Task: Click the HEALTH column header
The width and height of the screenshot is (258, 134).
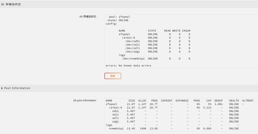Action: (x=234, y=101)
